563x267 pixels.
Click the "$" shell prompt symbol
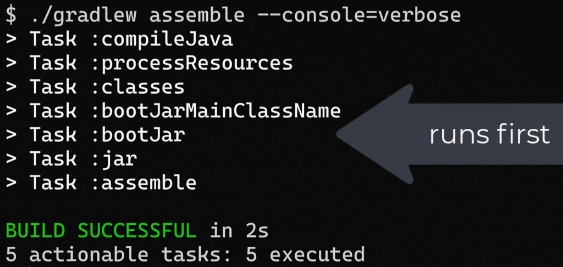[x=11, y=16]
